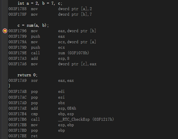The image size is (178, 139).
Task: Click the 'ret' instruction at 003F17BE
Action: click(23, 136)
